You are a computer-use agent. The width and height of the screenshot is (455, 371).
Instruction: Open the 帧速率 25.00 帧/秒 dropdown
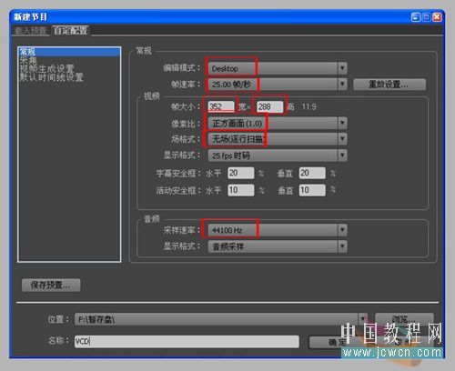click(x=278, y=85)
